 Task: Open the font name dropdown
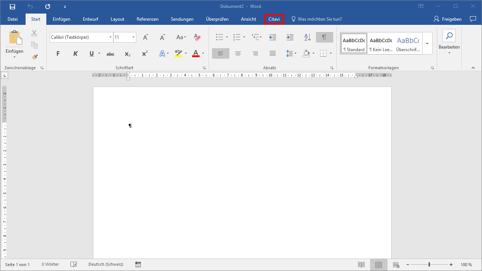(x=110, y=37)
